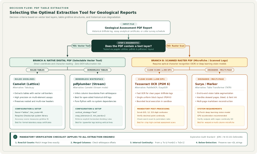Select the 'flavor="lattice", line_scale=40' setting
Image resolution: width=257 pixels, height=154 pixels.
coord(29,112)
